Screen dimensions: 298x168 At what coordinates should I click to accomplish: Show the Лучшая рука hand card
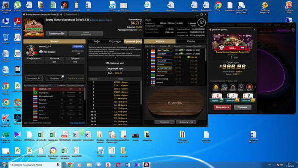click(x=232, y=98)
